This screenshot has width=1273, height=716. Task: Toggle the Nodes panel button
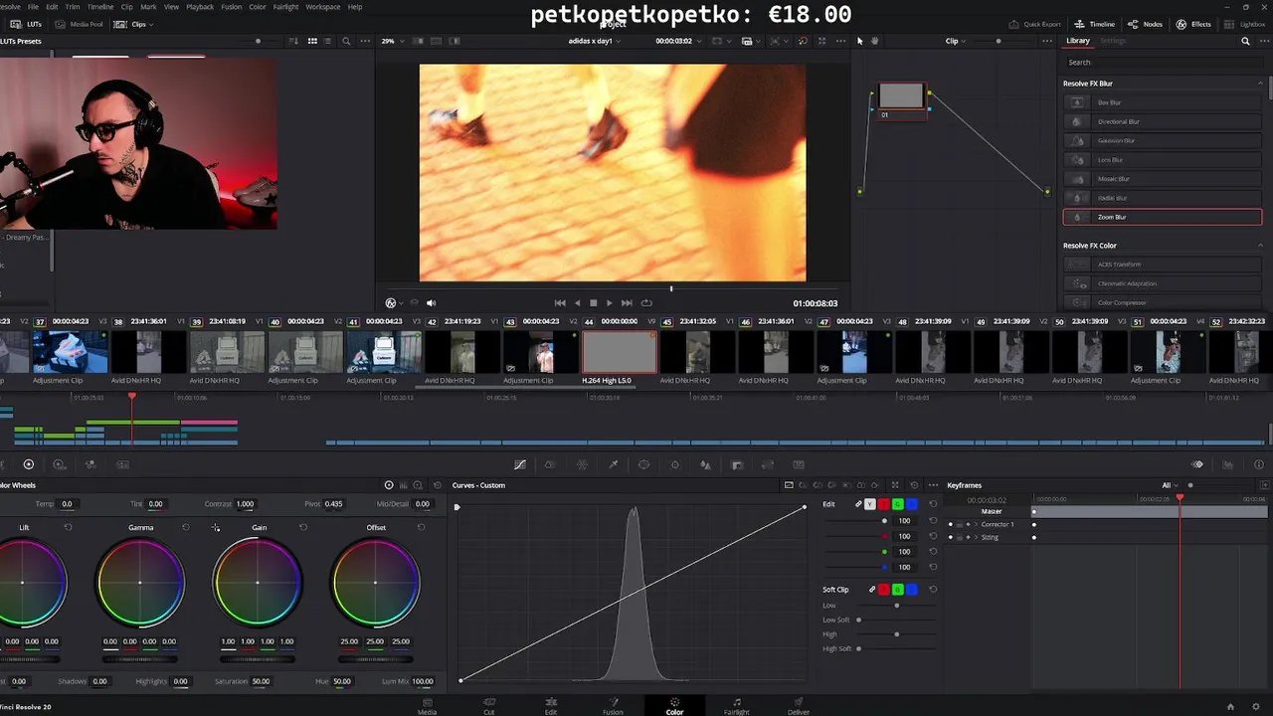[1146, 24]
